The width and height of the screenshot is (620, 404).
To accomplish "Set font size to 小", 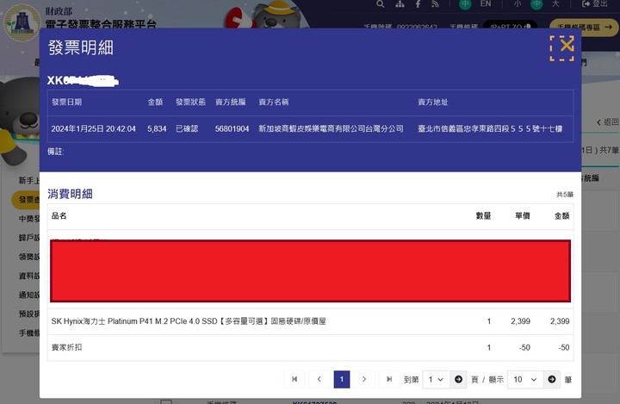I will point(518,4).
